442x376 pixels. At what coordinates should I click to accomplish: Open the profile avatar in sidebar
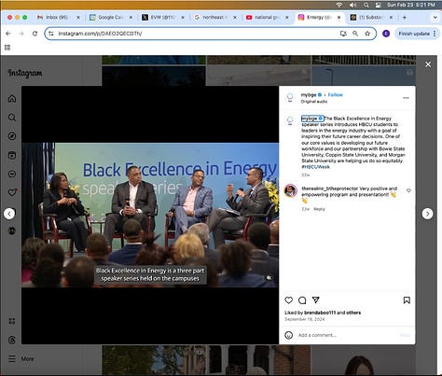tap(12, 230)
